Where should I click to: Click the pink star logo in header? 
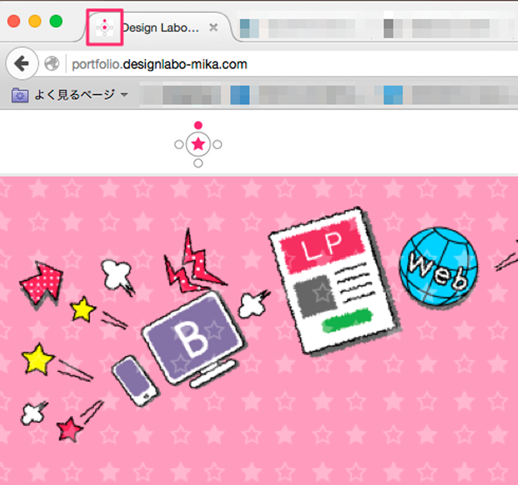198,144
